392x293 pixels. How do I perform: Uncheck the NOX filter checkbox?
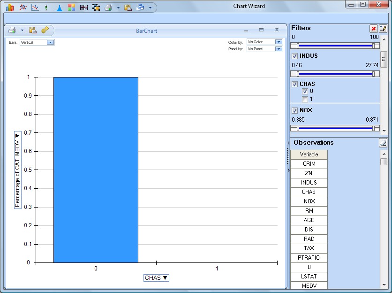(x=294, y=110)
